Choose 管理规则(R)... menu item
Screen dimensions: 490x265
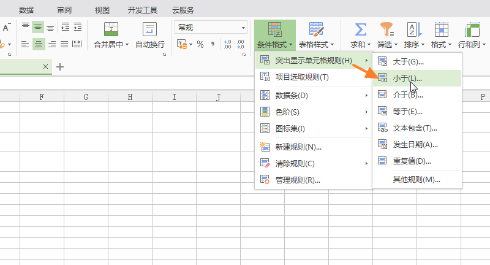click(314, 180)
